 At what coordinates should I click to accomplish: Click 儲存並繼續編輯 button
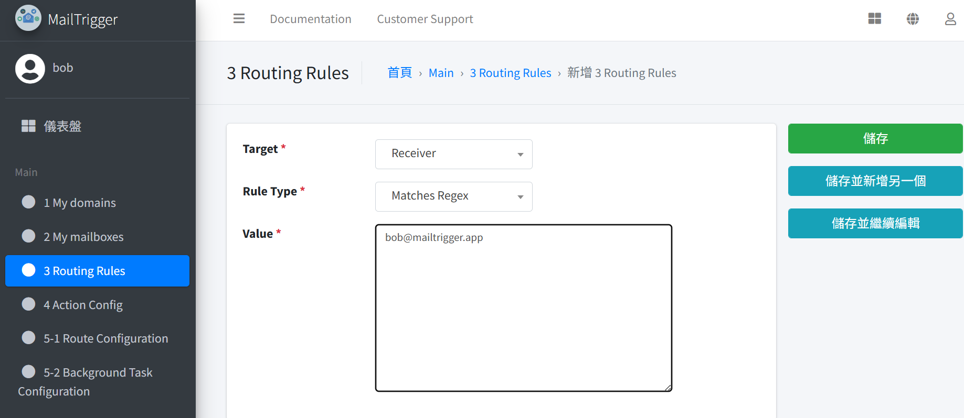click(x=875, y=223)
